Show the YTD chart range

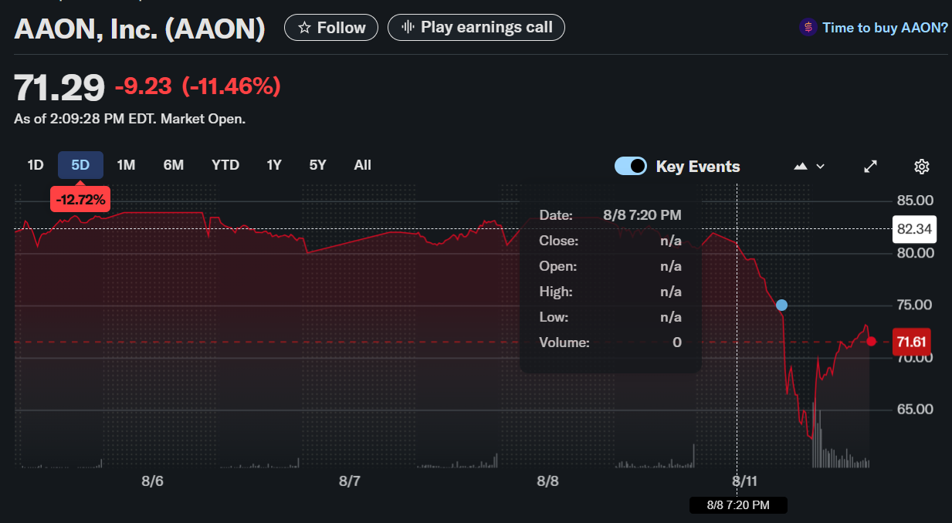tap(225, 165)
